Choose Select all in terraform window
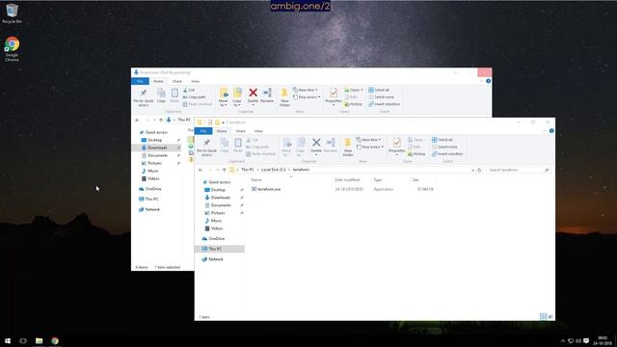This screenshot has height=347, width=617. tap(443, 140)
